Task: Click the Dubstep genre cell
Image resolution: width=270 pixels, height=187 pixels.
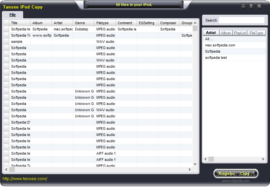Action: (x=84, y=29)
